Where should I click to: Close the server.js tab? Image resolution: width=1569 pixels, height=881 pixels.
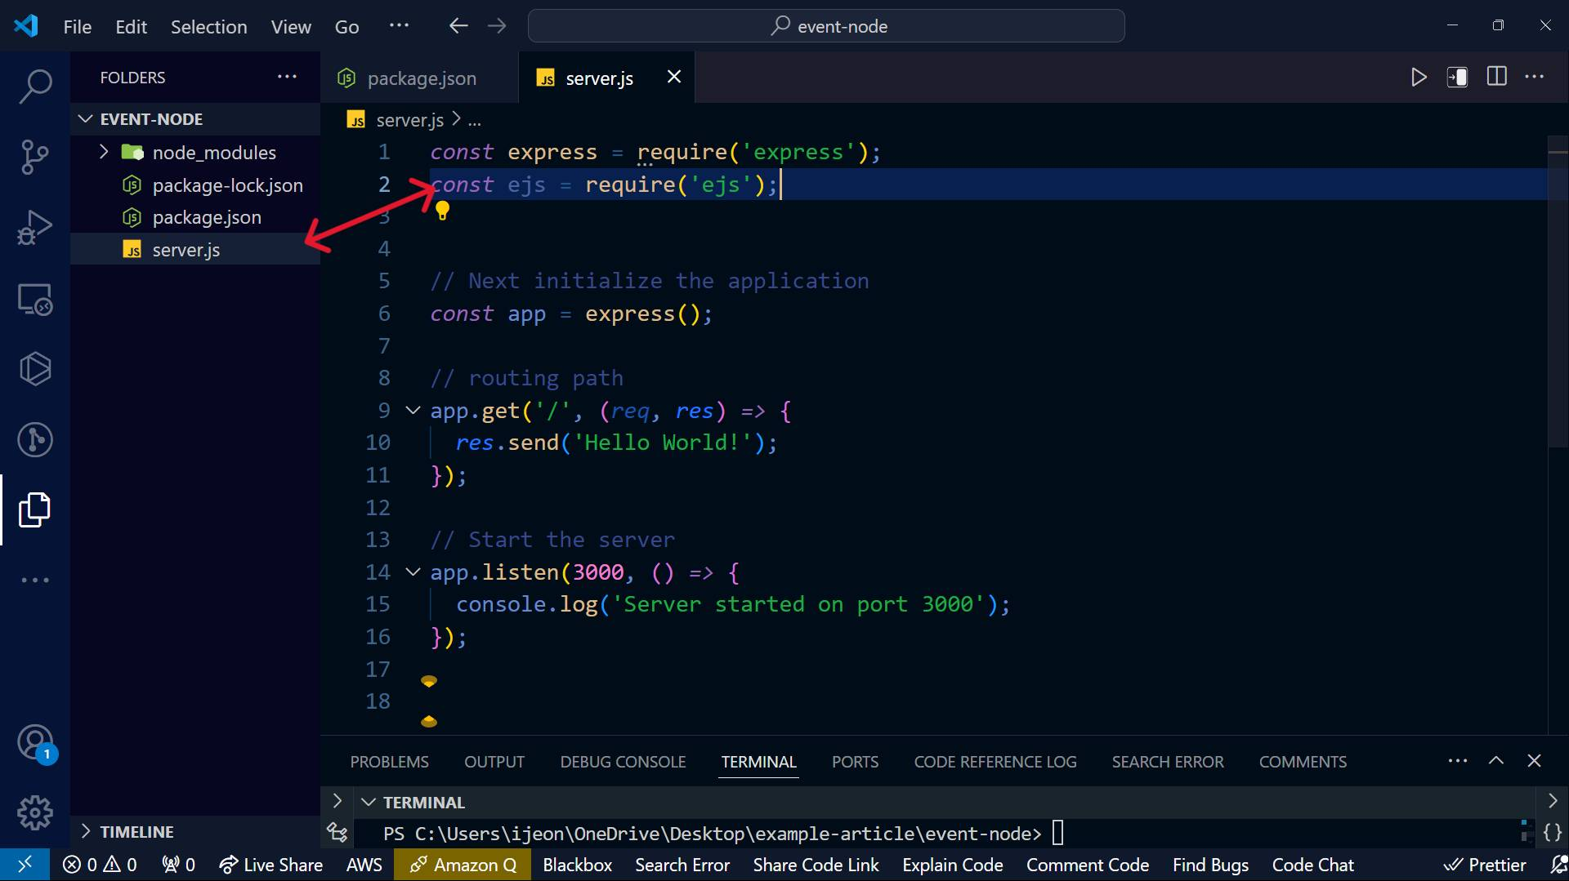[674, 77]
